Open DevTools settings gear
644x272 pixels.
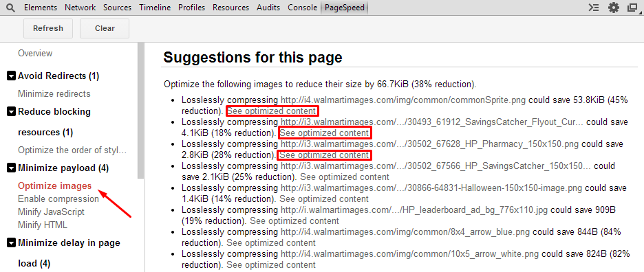coord(613,8)
